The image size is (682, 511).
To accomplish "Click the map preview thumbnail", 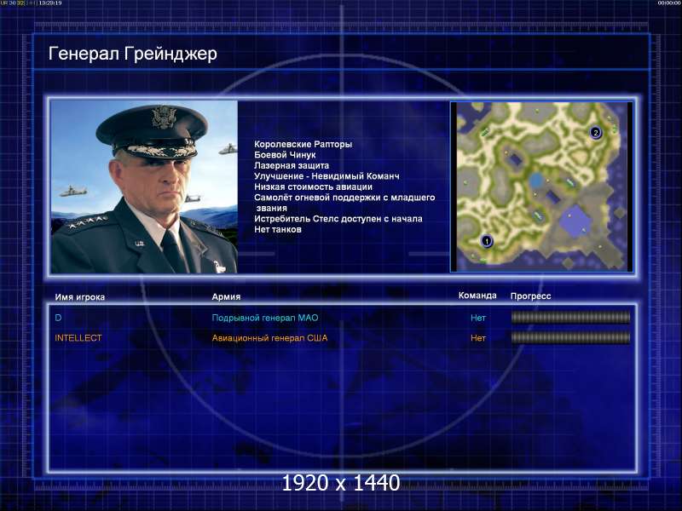I will 541,187.
